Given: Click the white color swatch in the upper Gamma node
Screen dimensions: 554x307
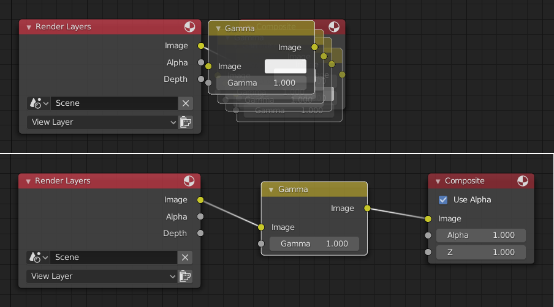Looking at the screenshot, I should pos(285,66).
